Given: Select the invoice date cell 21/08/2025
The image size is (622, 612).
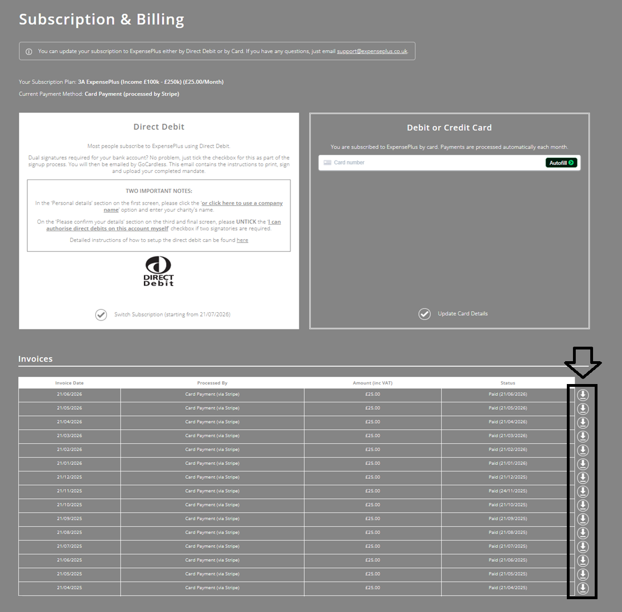Looking at the screenshot, I should pyautogui.click(x=70, y=533).
